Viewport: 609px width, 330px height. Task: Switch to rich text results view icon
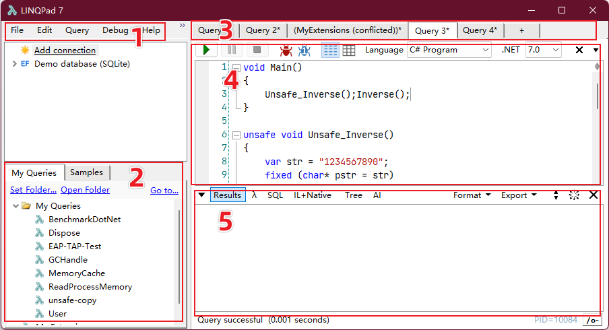(x=330, y=50)
